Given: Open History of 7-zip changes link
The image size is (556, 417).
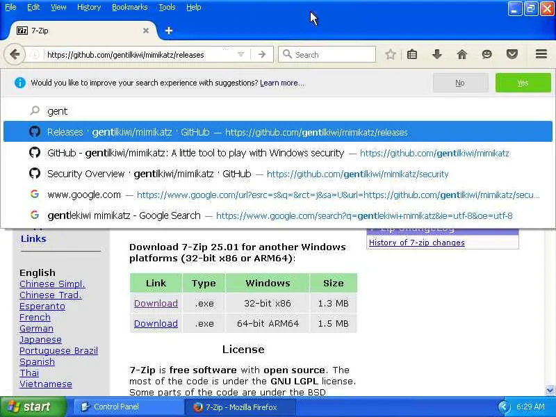Looking at the screenshot, I should pyautogui.click(x=416, y=243).
